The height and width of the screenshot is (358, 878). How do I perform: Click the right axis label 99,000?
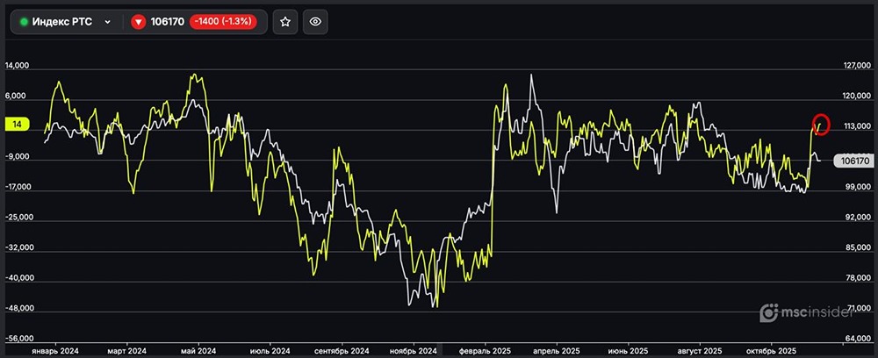point(859,188)
